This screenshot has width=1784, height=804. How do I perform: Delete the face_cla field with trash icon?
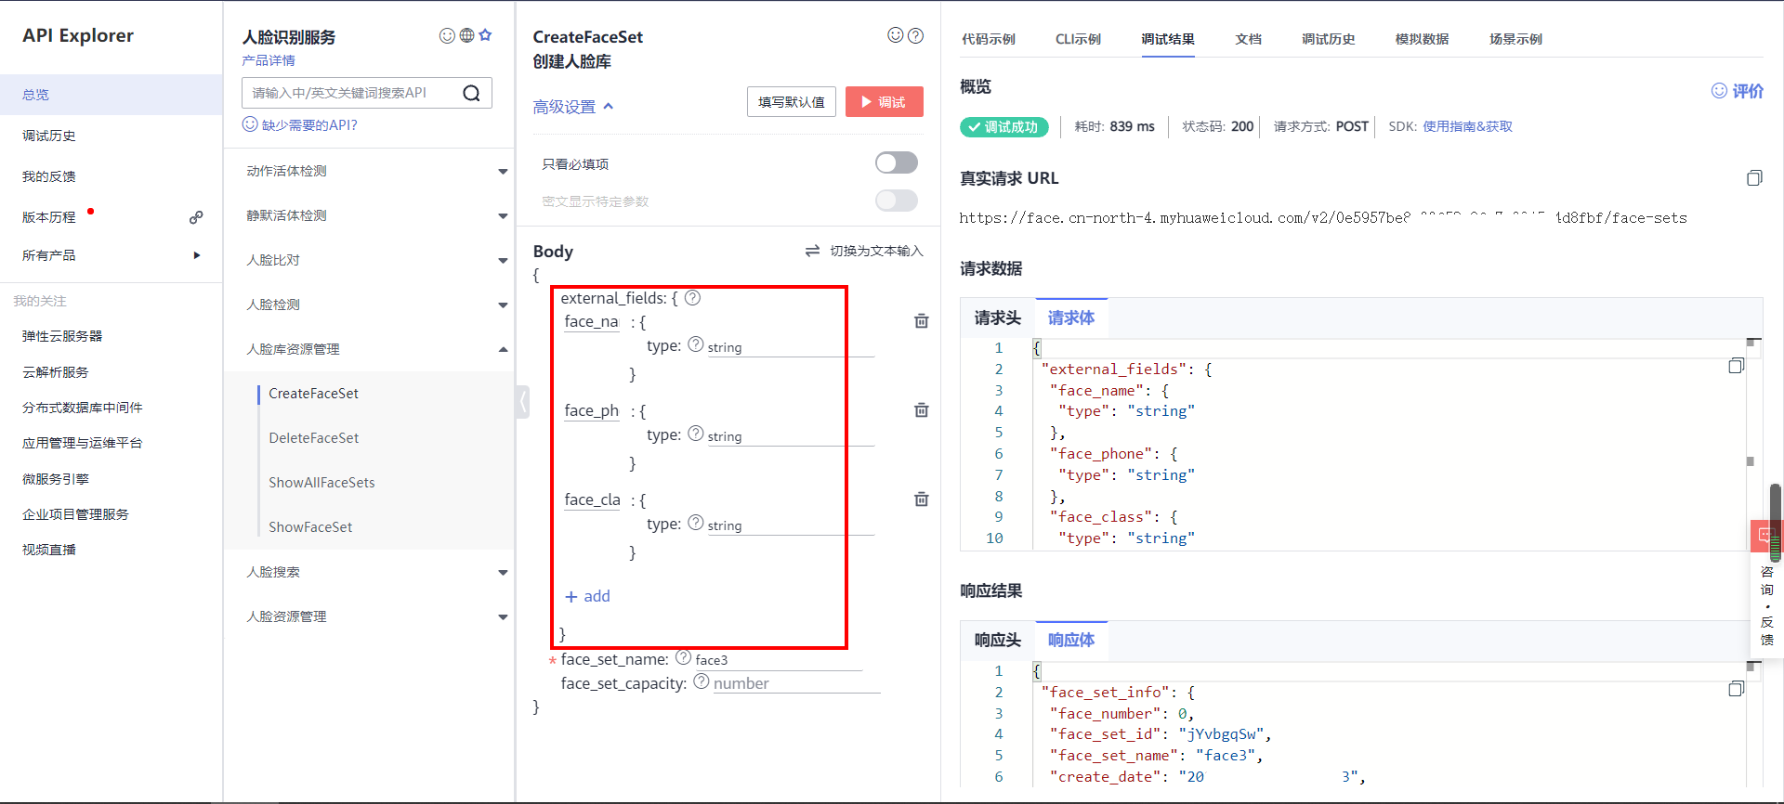pos(921,499)
